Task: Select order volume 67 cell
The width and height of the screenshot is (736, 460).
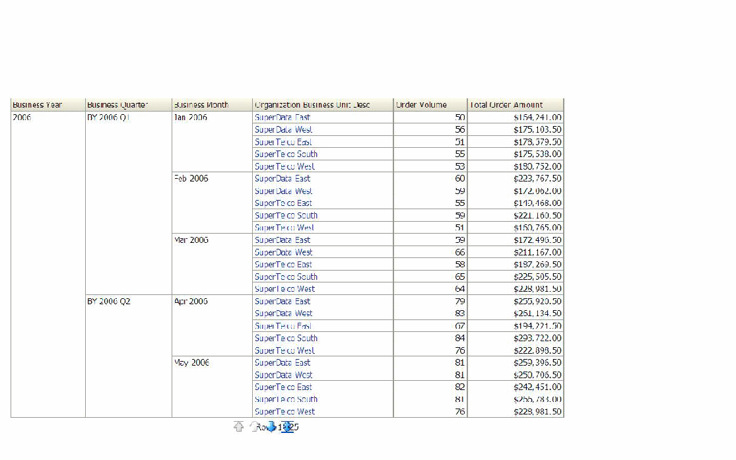Action: [x=430, y=326]
